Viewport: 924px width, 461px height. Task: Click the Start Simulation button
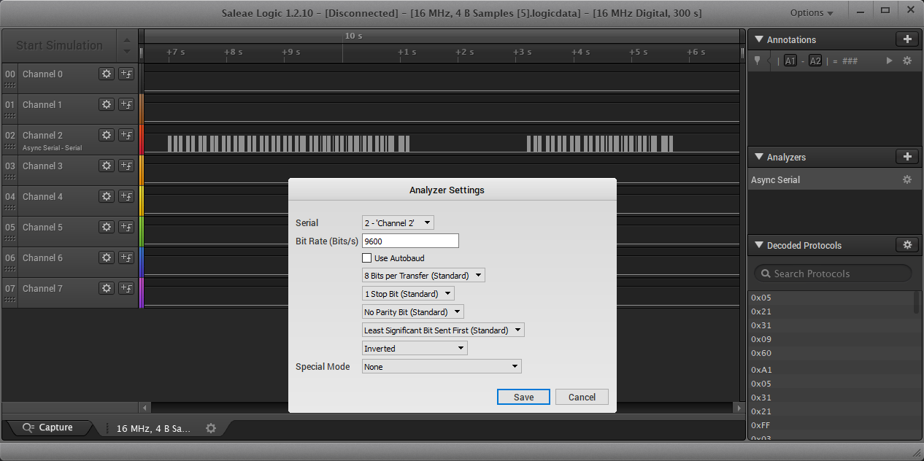(59, 45)
